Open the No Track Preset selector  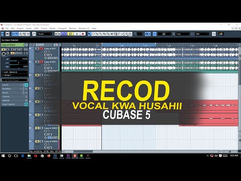click(15, 80)
